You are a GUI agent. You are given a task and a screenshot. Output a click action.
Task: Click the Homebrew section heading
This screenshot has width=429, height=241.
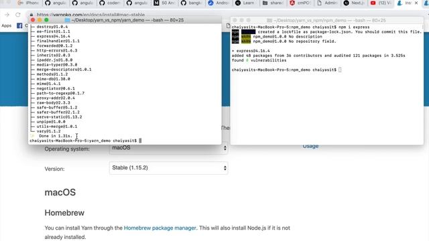64,213
